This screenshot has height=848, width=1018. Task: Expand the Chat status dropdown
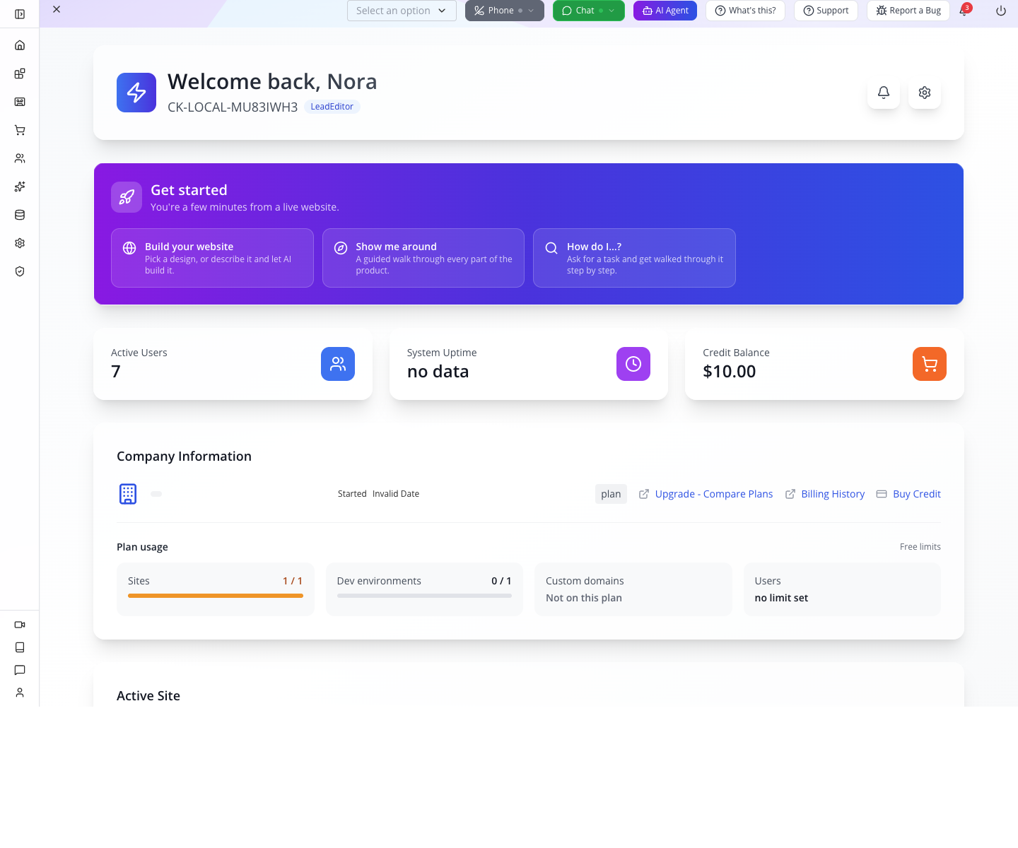coord(589,11)
